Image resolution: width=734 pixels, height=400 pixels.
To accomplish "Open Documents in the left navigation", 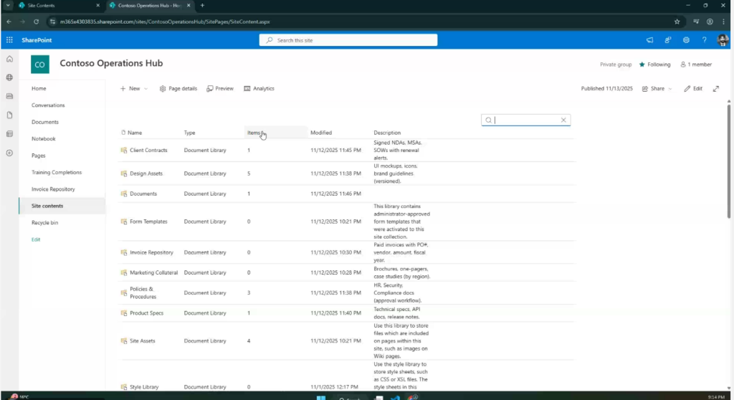I will point(45,122).
